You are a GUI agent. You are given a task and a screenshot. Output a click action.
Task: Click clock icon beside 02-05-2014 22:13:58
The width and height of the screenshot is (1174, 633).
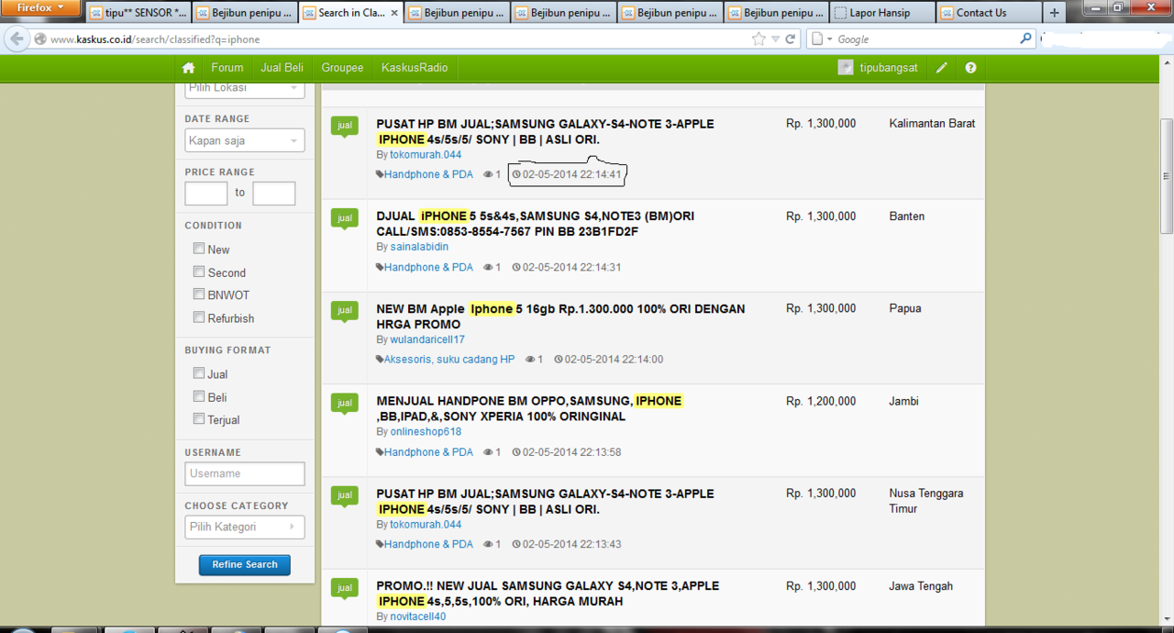[x=516, y=452]
